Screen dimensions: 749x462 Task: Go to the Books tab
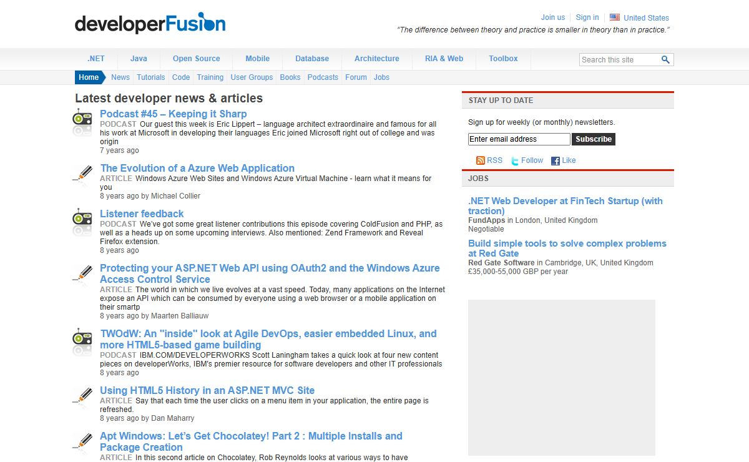pos(290,77)
